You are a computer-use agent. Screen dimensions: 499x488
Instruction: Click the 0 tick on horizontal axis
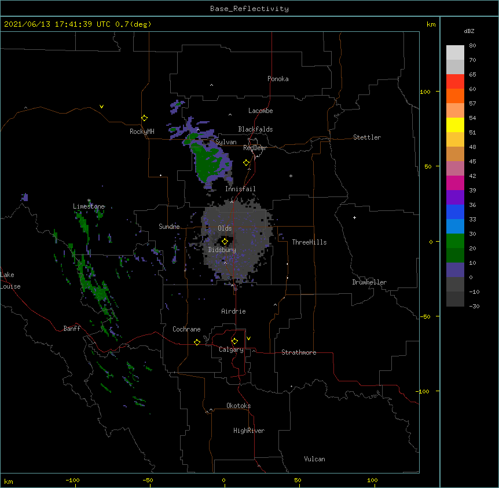point(223,480)
